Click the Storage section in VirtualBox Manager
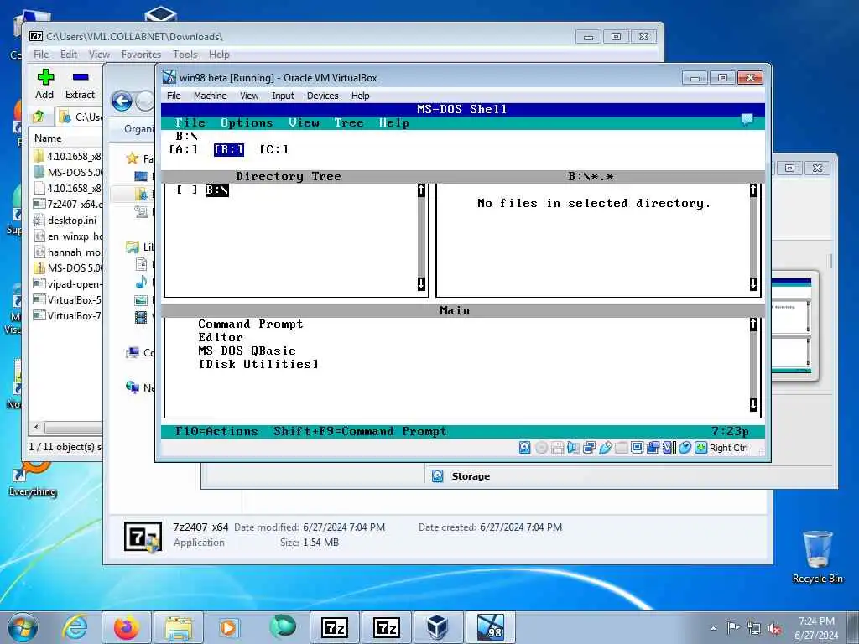Screen dimensions: 859x644 [470, 476]
